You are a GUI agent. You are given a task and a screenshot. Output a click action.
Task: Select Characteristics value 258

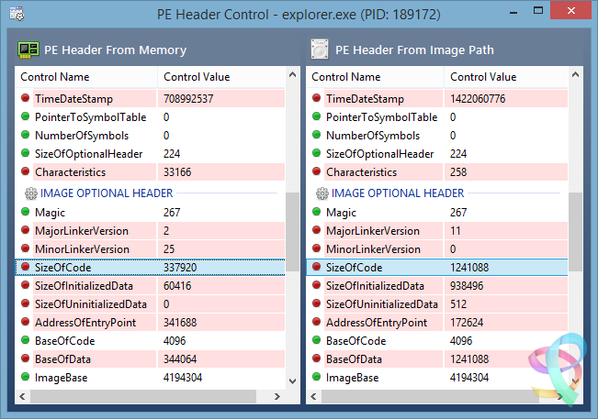(x=458, y=172)
